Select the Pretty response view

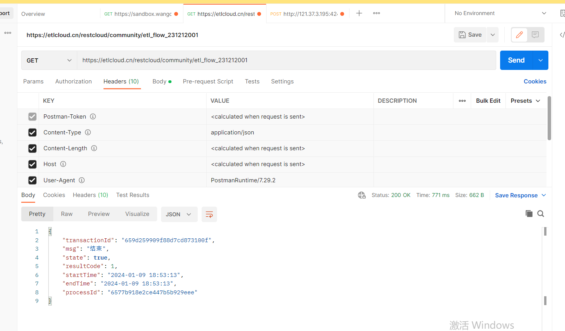(37, 214)
